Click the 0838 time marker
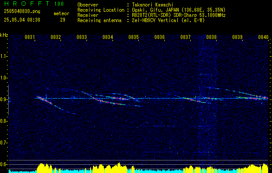The height and width of the screenshot is (173, 272). 211,37
